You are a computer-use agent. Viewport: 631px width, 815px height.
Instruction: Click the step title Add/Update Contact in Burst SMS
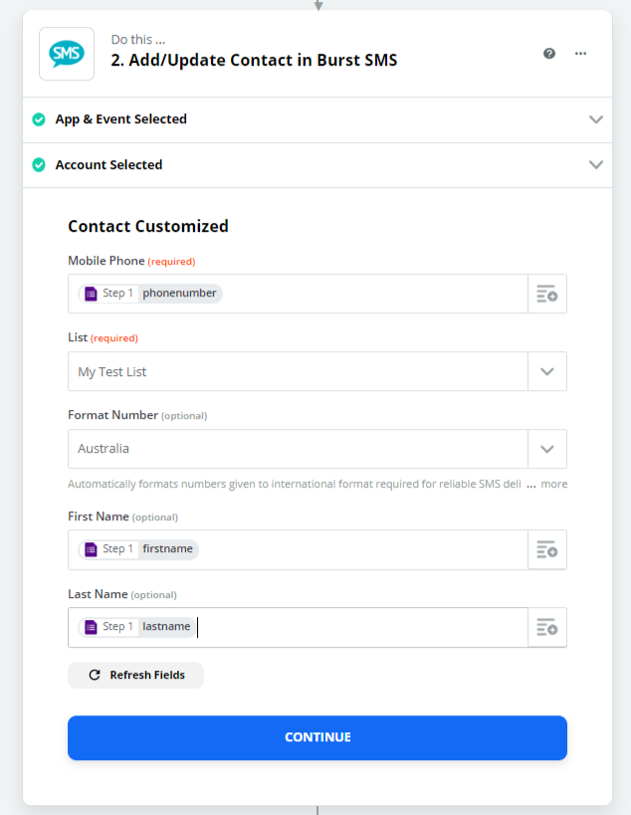point(254,60)
